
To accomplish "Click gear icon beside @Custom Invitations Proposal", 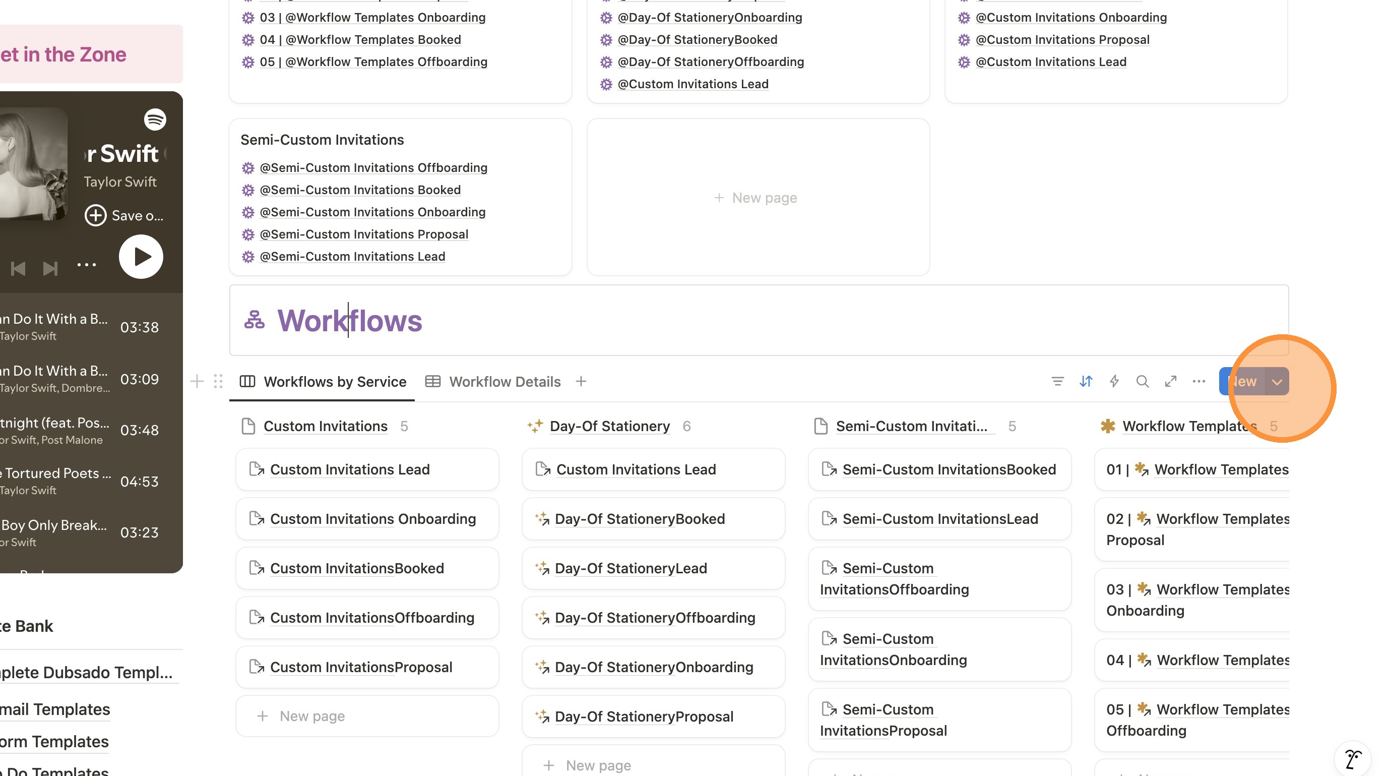I will coord(964,40).
